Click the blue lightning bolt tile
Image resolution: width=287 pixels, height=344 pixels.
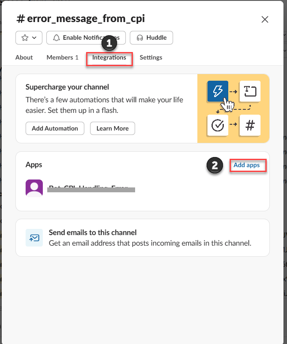(x=217, y=91)
